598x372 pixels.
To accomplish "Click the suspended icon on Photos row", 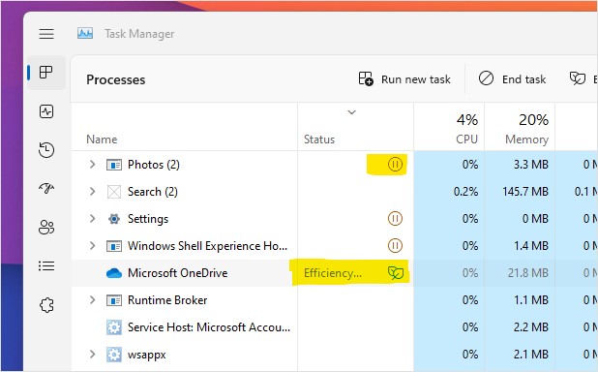I will [395, 165].
